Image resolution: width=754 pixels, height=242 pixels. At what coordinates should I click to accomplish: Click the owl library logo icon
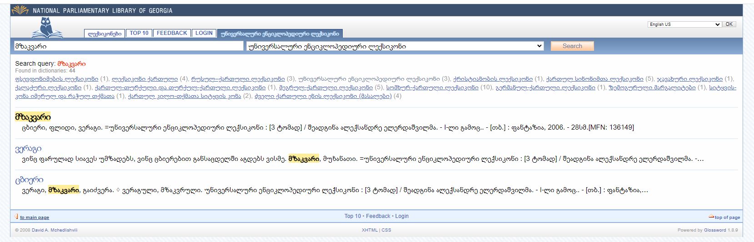pos(47,28)
